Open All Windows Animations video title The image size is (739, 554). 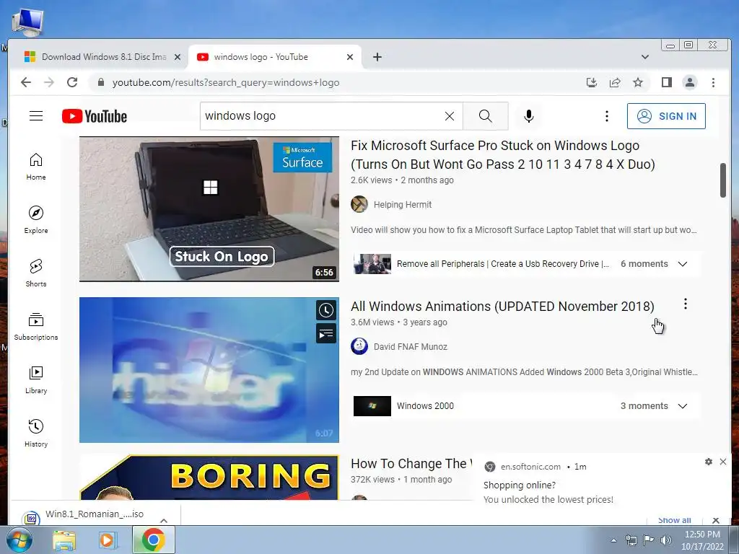pyautogui.click(x=502, y=306)
